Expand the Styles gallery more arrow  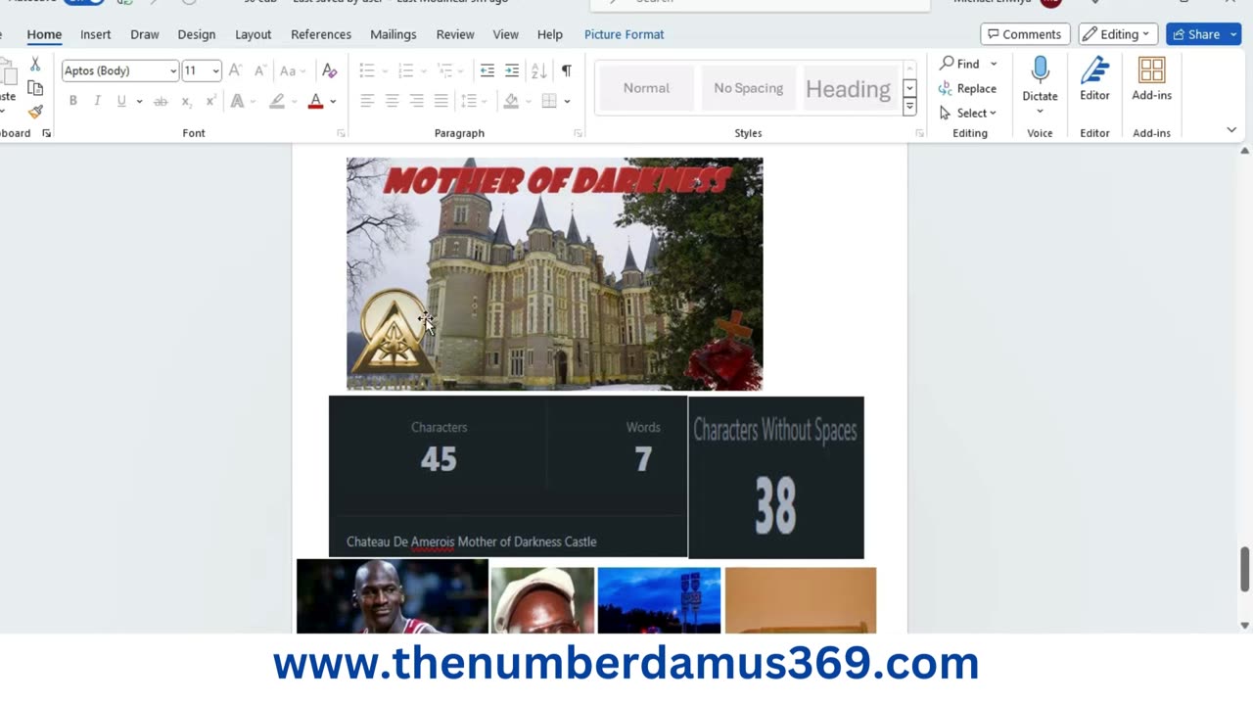909,108
